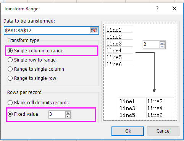The image size is (184, 141).
Task: Click the line1 cell in the preview source column
Action: [119, 29]
